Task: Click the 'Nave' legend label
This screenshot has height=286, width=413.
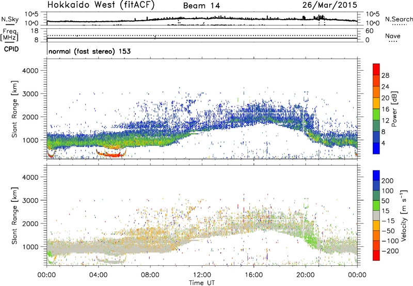Action: [x=392, y=36]
